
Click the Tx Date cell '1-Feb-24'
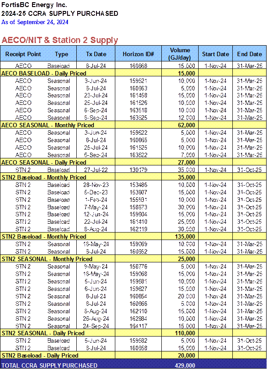click(x=96, y=200)
